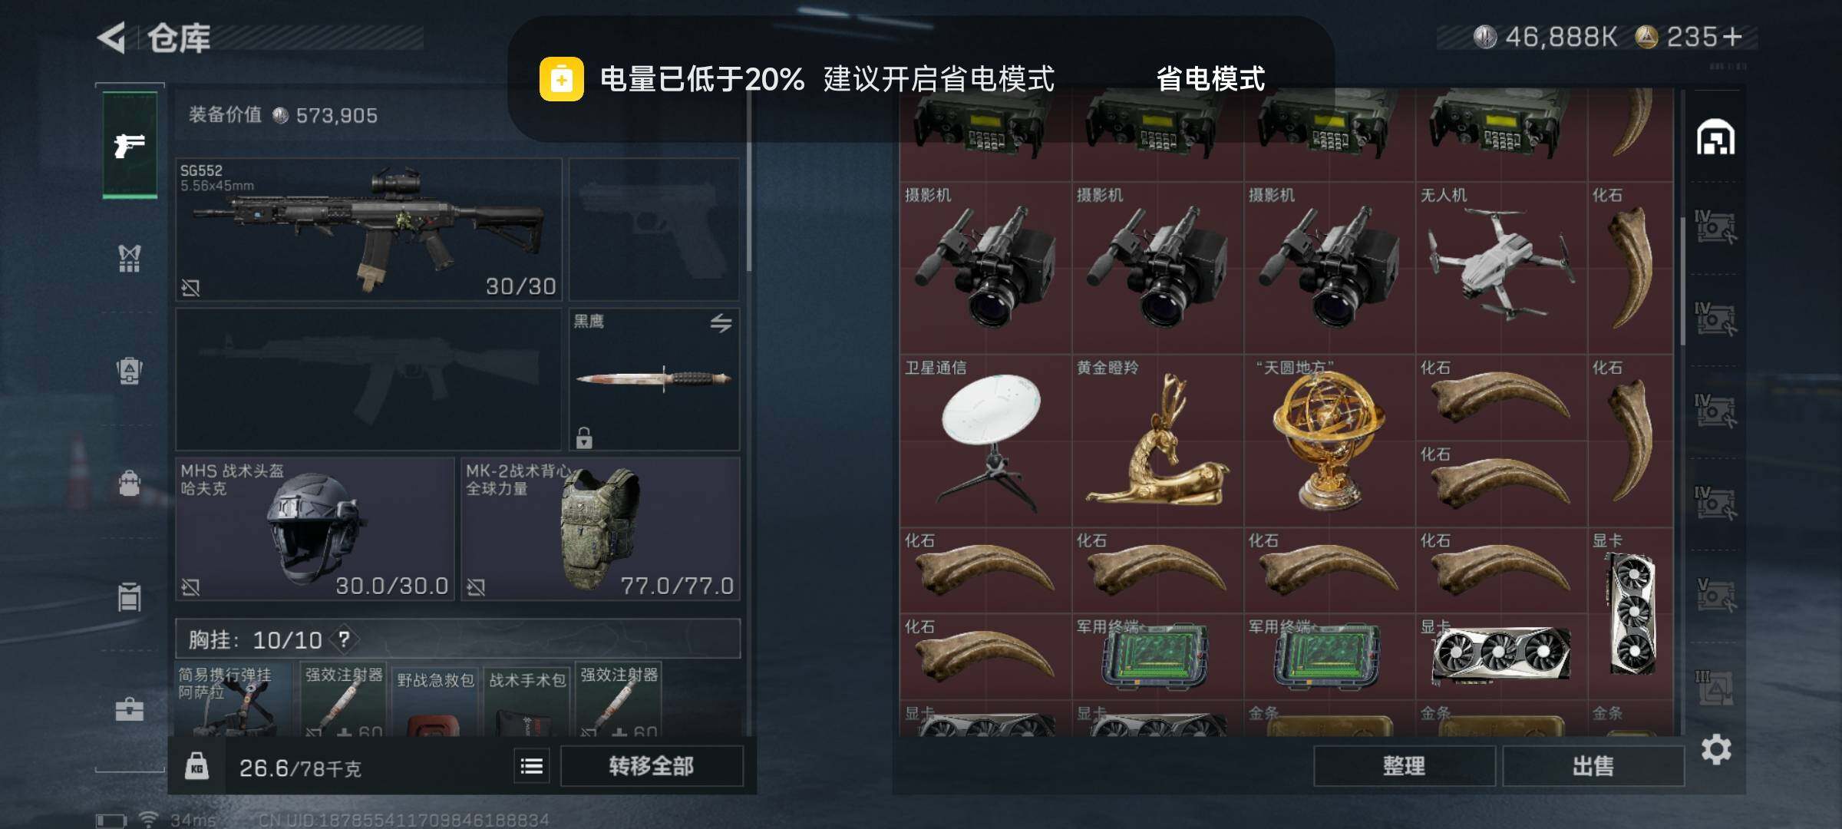Tap the list view icon beside 转移全部
The image size is (1842, 829).
(531, 766)
